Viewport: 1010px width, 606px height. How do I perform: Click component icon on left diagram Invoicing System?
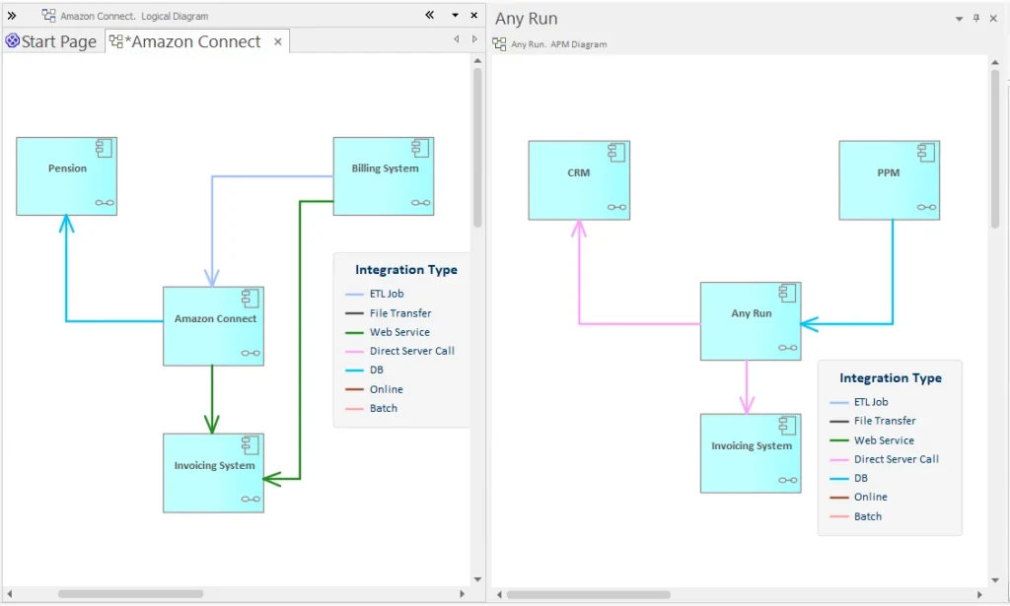[250, 445]
